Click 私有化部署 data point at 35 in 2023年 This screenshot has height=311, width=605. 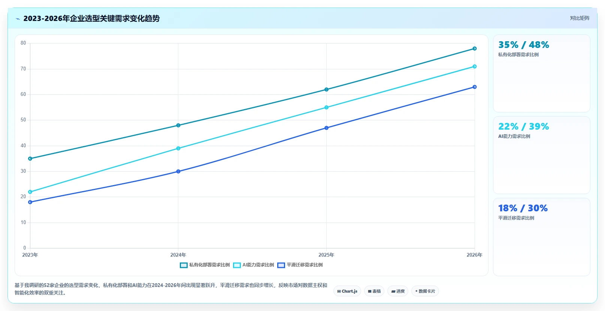[x=30, y=159]
